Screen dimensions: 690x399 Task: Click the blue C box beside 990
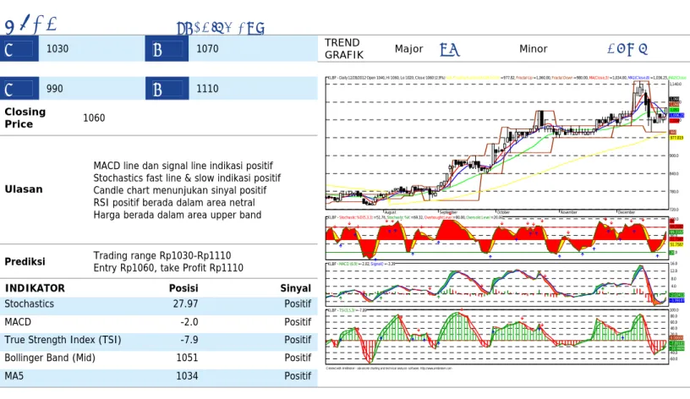[19, 89]
